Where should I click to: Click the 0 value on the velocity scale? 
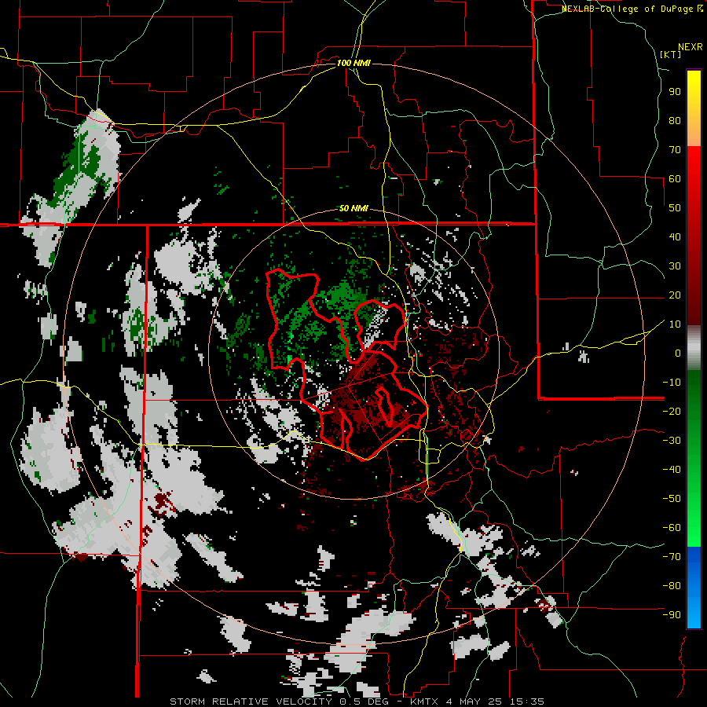[678, 353]
